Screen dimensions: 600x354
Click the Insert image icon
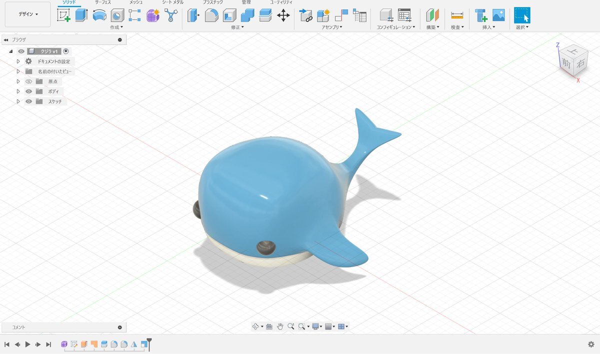tap(498, 15)
